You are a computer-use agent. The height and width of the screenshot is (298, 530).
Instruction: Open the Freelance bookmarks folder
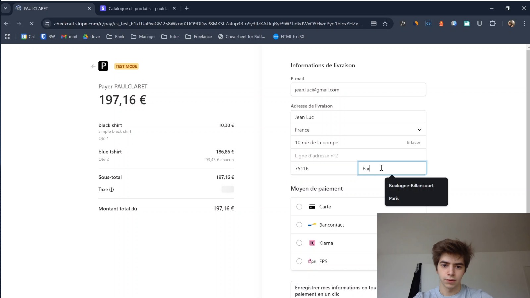click(x=199, y=37)
